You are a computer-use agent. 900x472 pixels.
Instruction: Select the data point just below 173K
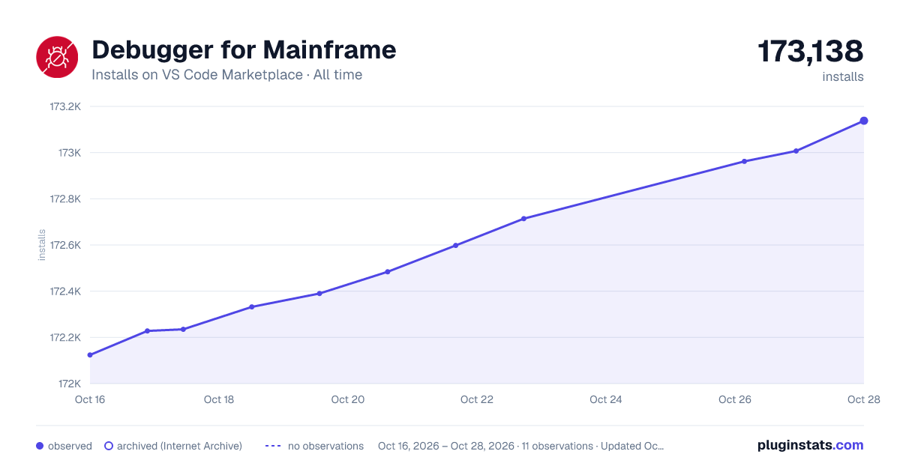point(744,161)
